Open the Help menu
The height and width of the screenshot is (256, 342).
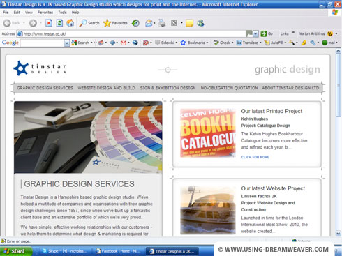tap(75, 13)
